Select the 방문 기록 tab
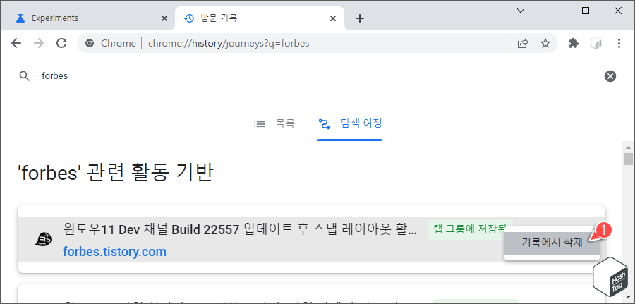 [259, 18]
